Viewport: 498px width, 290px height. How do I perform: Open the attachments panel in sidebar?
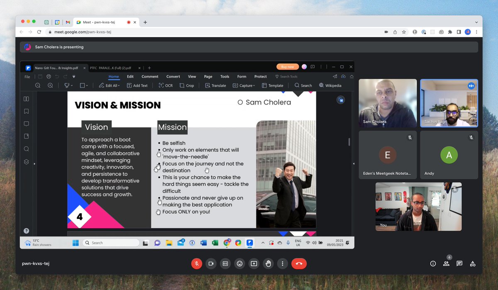click(26, 136)
